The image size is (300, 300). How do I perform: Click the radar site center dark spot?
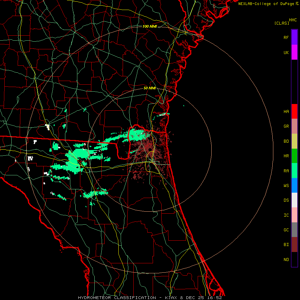coord(150,149)
